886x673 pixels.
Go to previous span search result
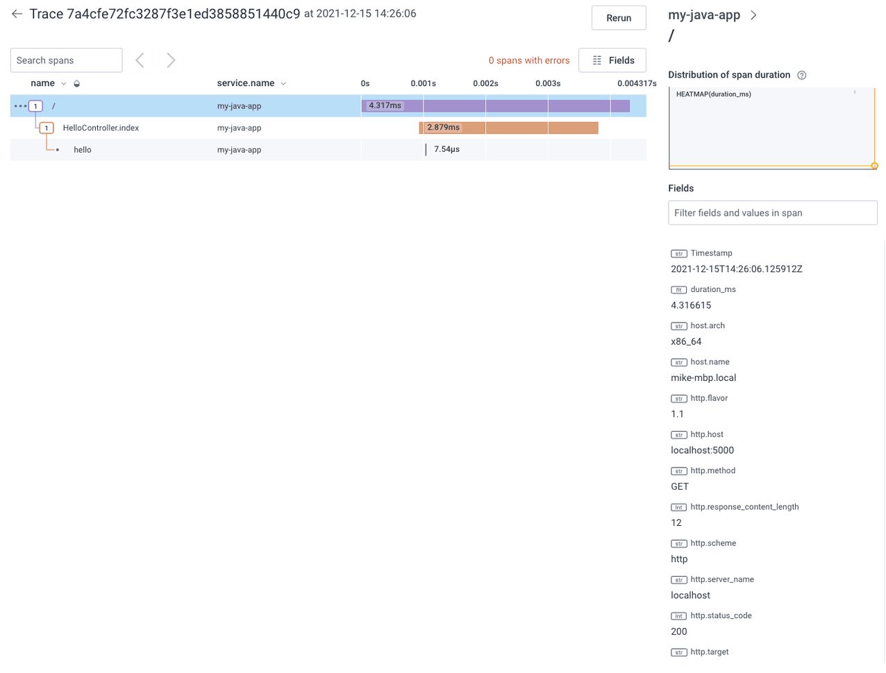tap(140, 60)
